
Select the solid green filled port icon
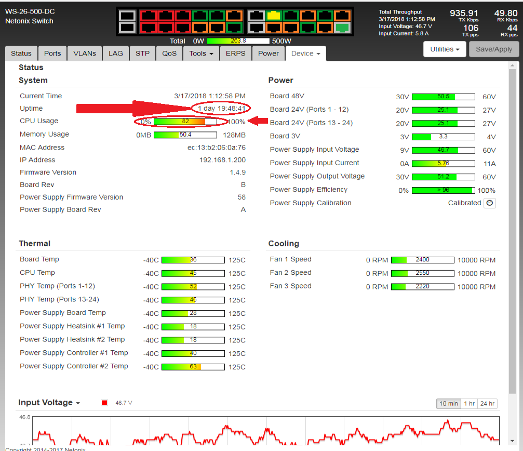(x=342, y=28)
